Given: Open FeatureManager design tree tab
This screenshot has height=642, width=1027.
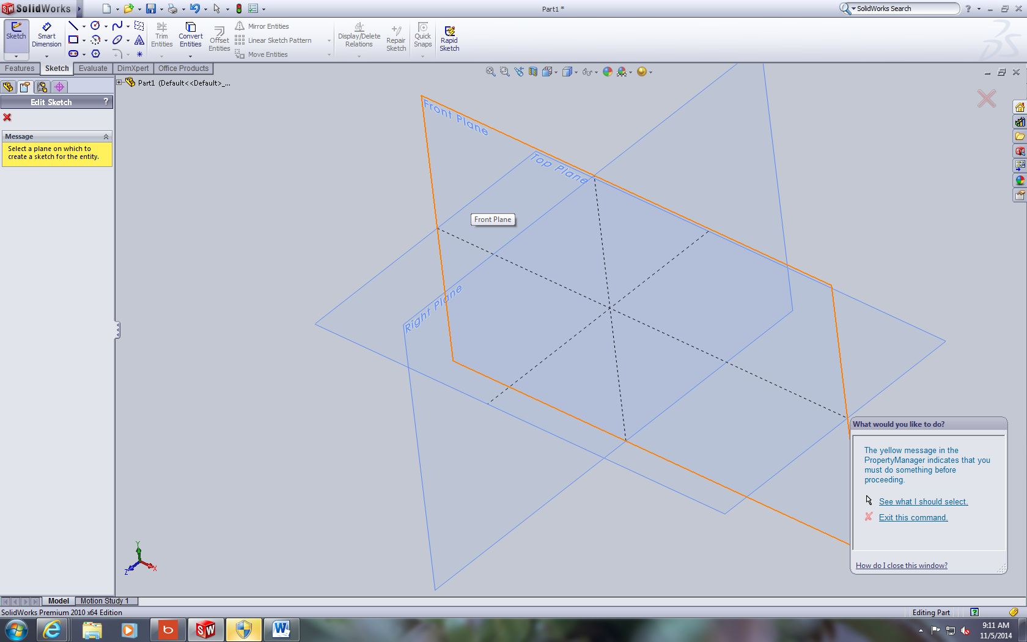Looking at the screenshot, I should click(8, 87).
